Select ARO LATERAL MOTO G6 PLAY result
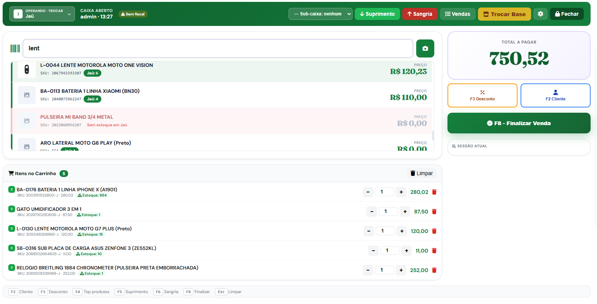The width and height of the screenshot is (597, 304). point(222,143)
